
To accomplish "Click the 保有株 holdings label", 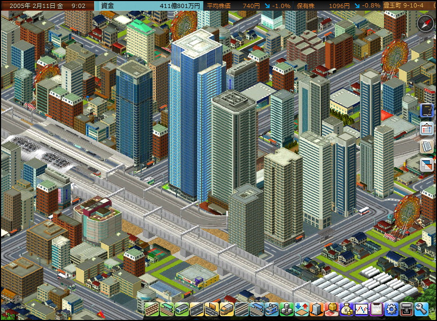I will (306, 5).
